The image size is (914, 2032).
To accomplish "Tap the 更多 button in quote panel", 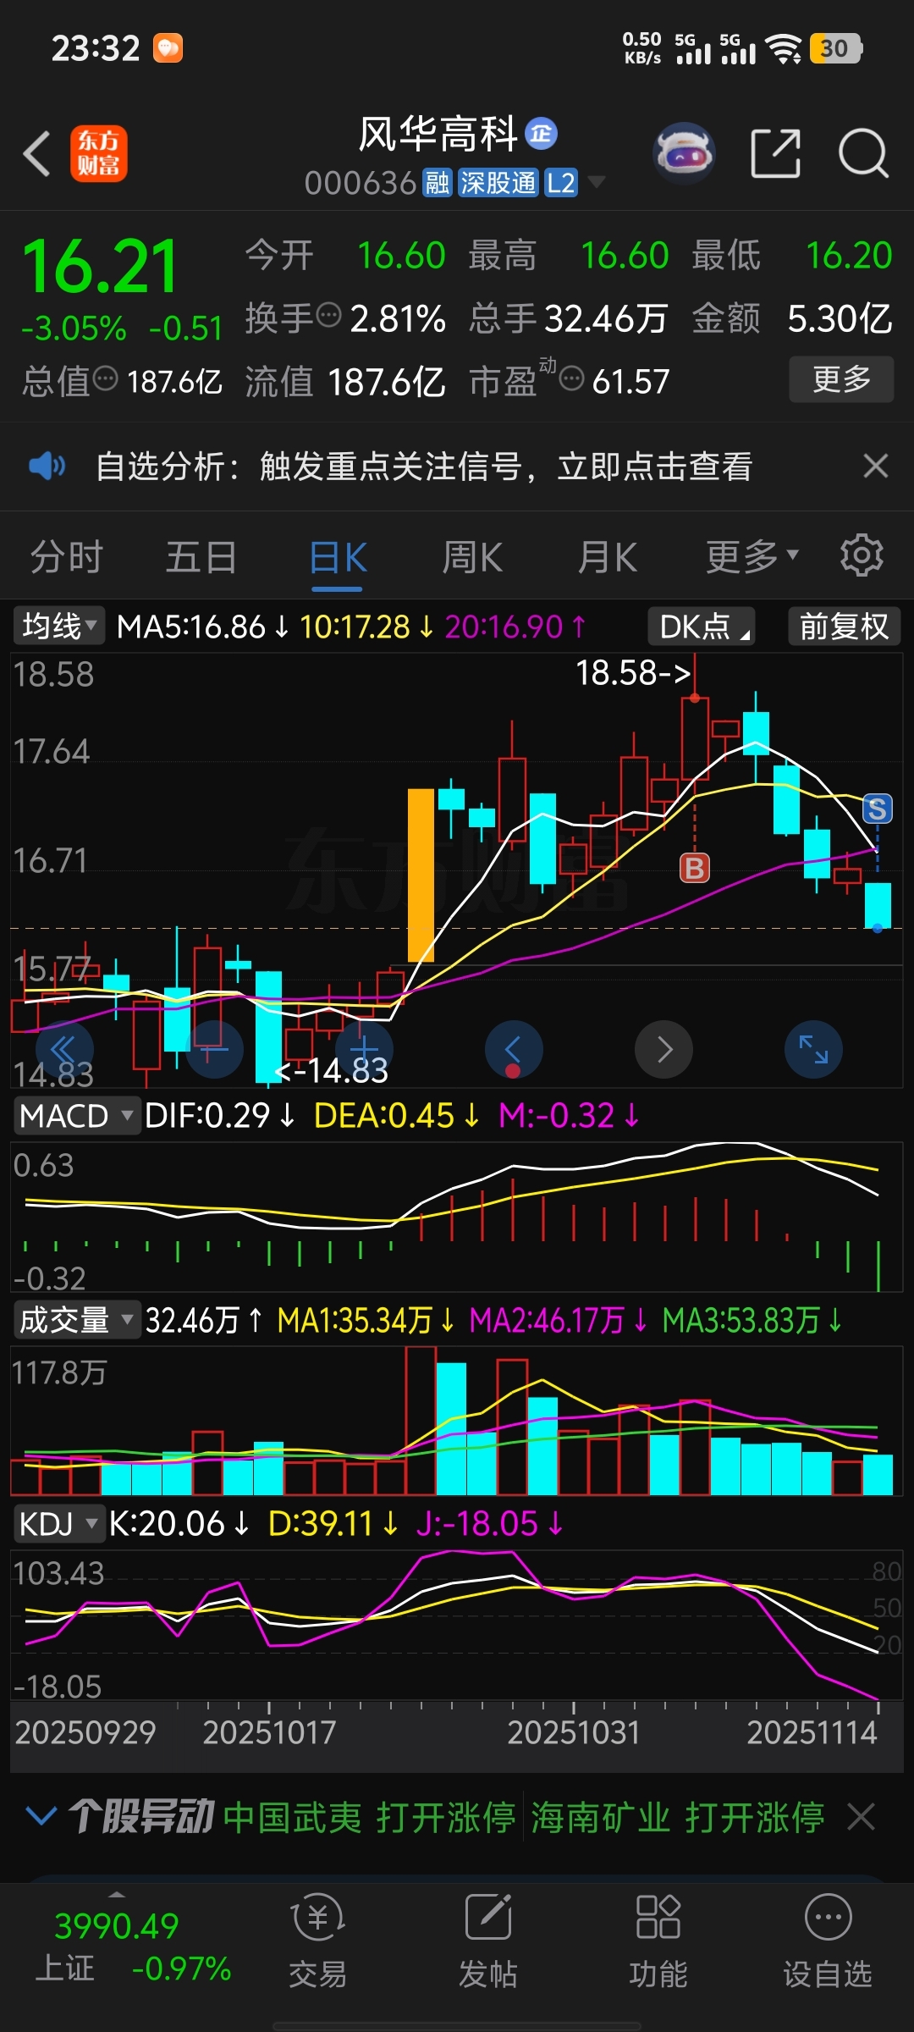I will click(841, 378).
